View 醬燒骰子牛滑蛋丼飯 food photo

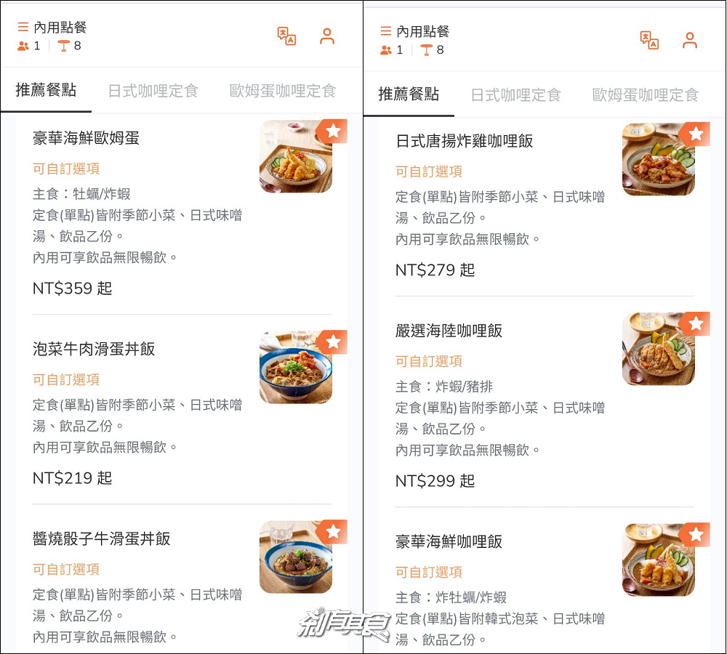[296, 557]
